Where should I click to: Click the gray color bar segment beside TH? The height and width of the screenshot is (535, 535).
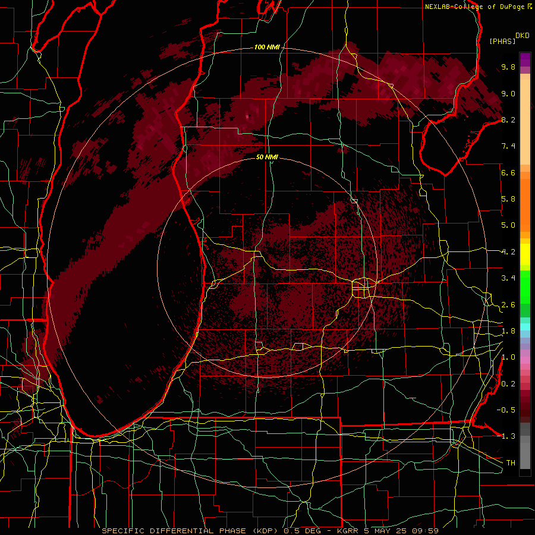[525, 457]
